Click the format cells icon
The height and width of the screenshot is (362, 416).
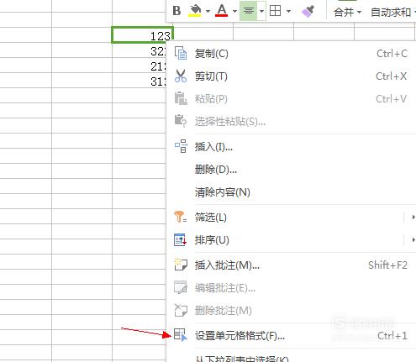[180, 335]
